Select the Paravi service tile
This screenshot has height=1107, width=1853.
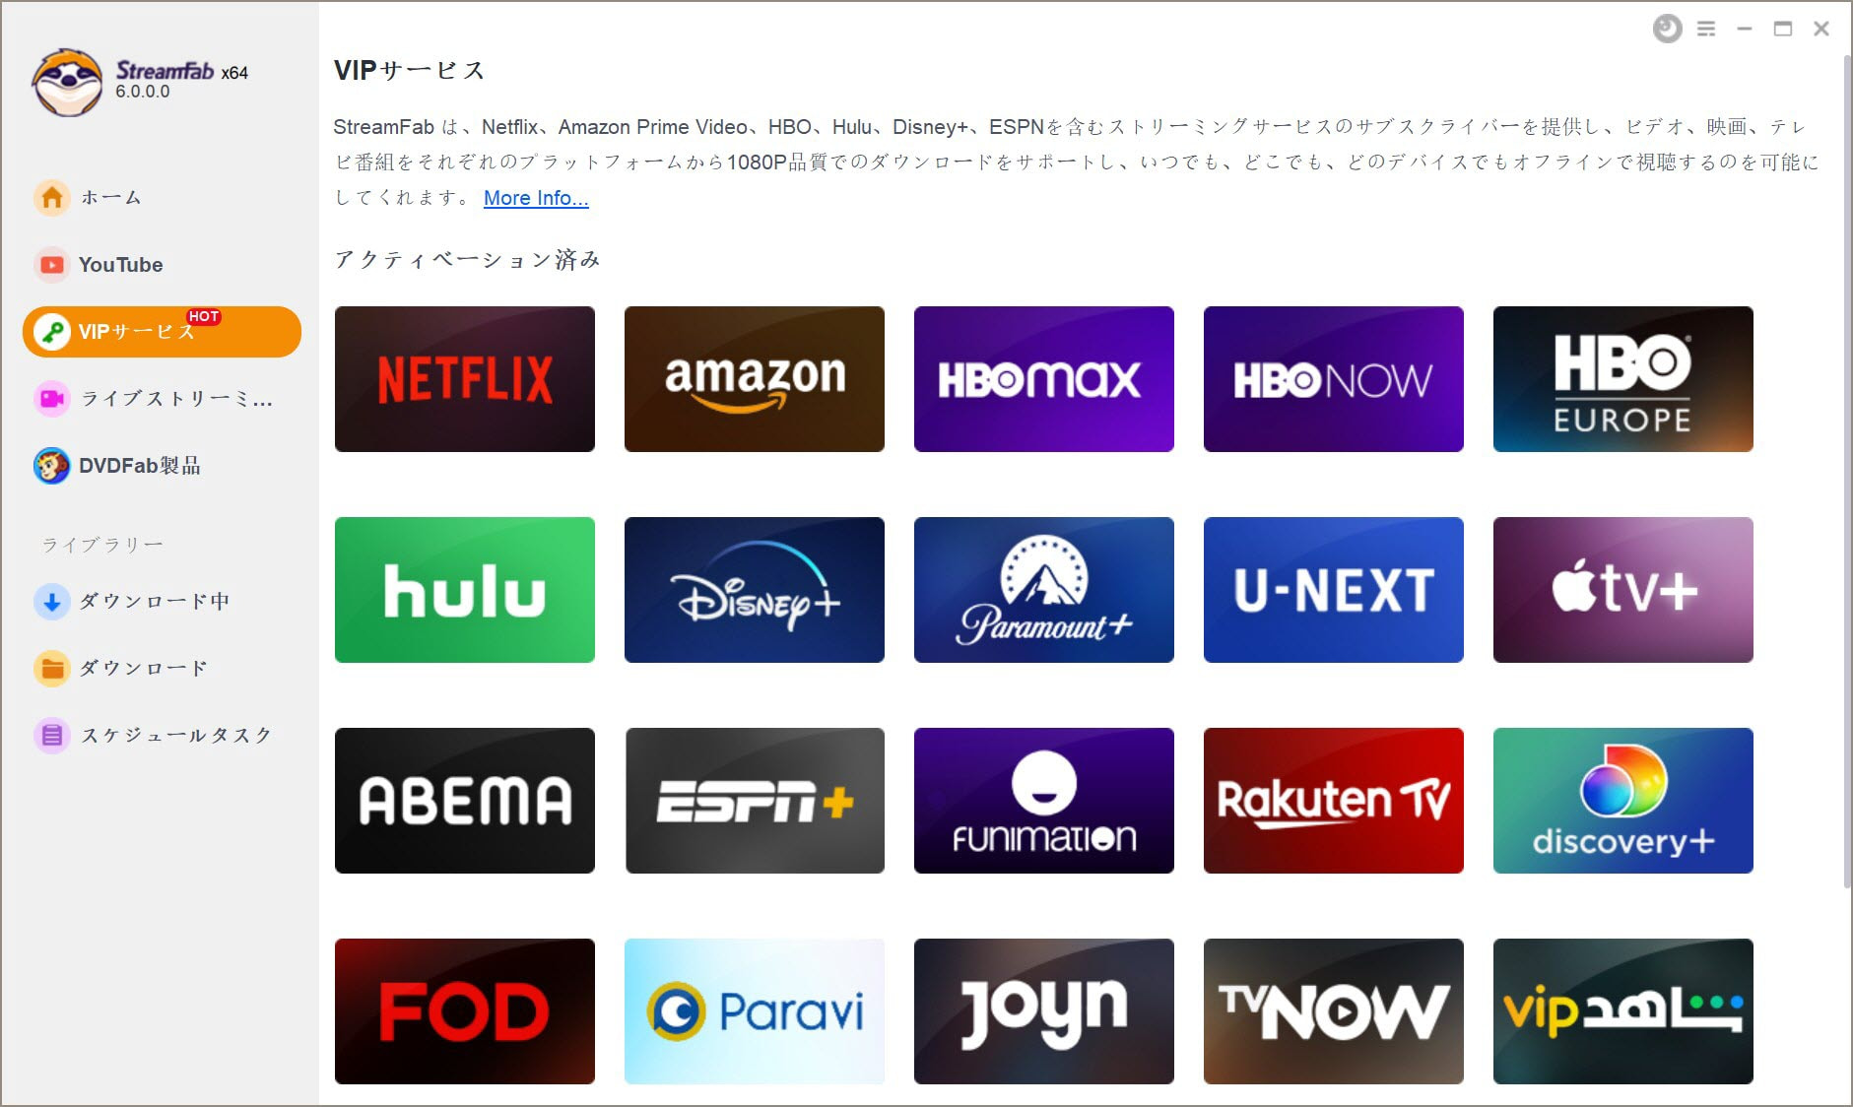755,1011
